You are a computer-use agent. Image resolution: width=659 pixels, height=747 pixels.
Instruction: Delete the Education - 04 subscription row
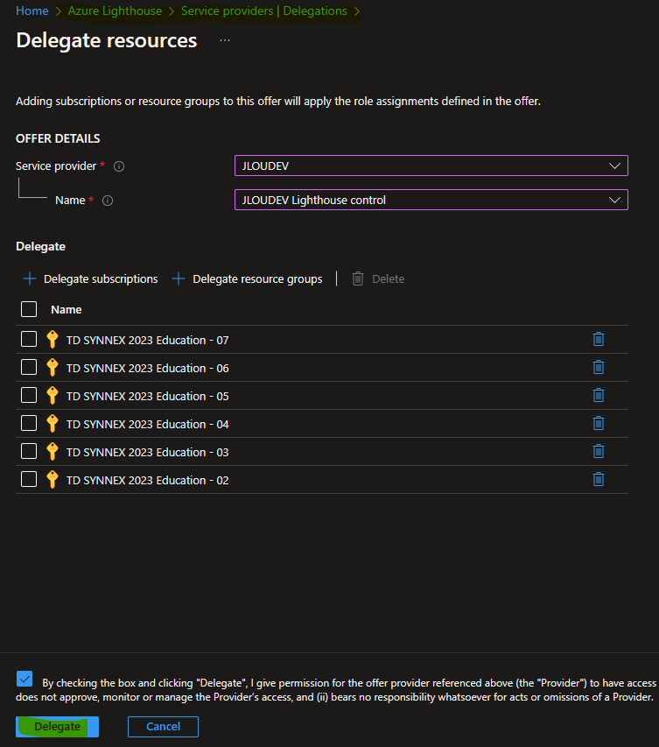599,423
